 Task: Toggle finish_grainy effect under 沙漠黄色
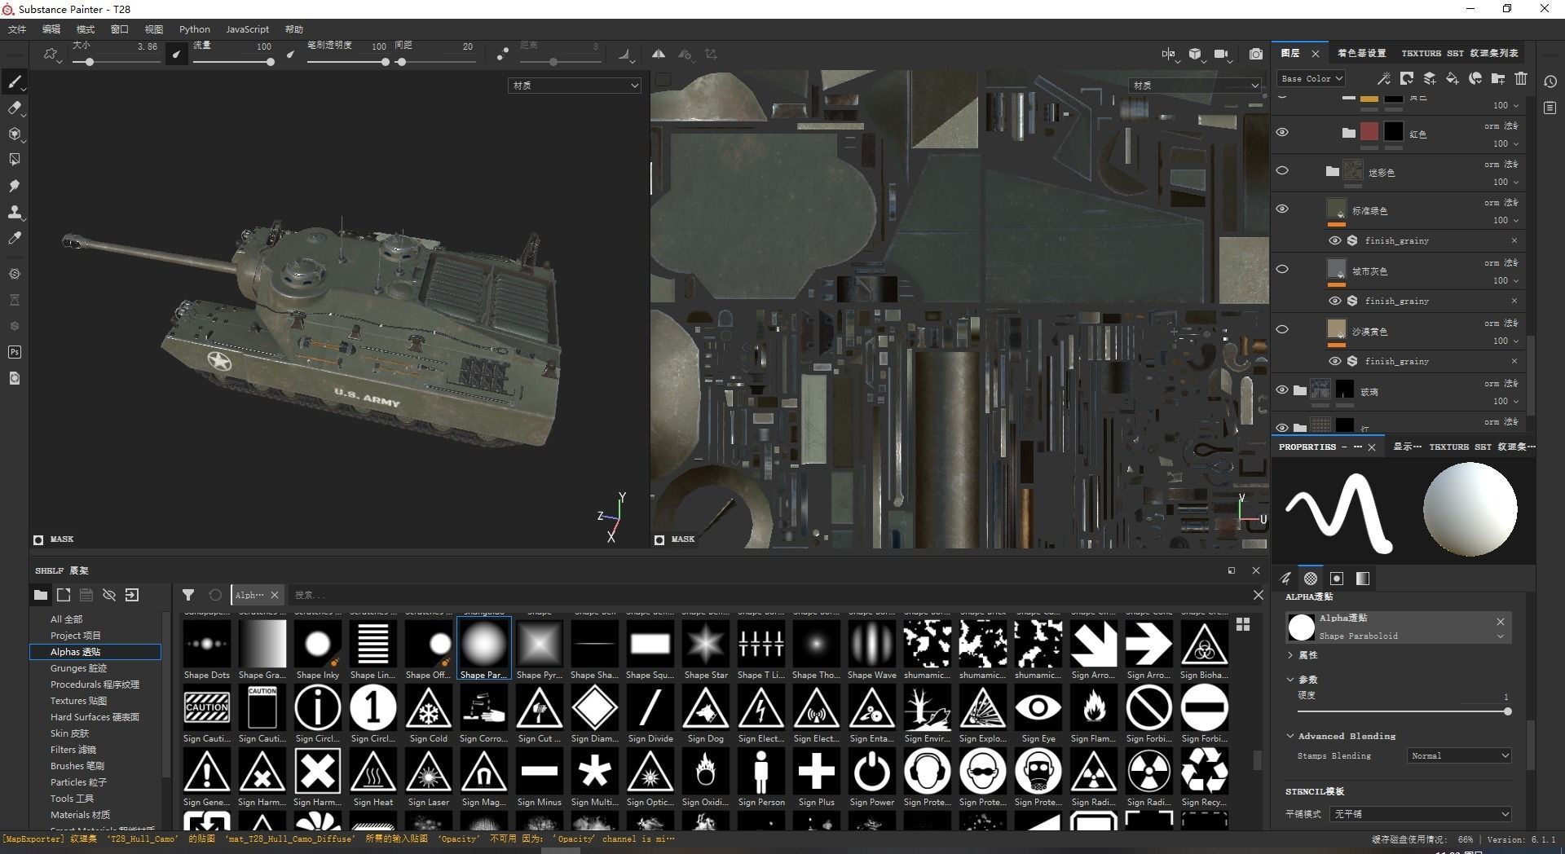tap(1334, 361)
